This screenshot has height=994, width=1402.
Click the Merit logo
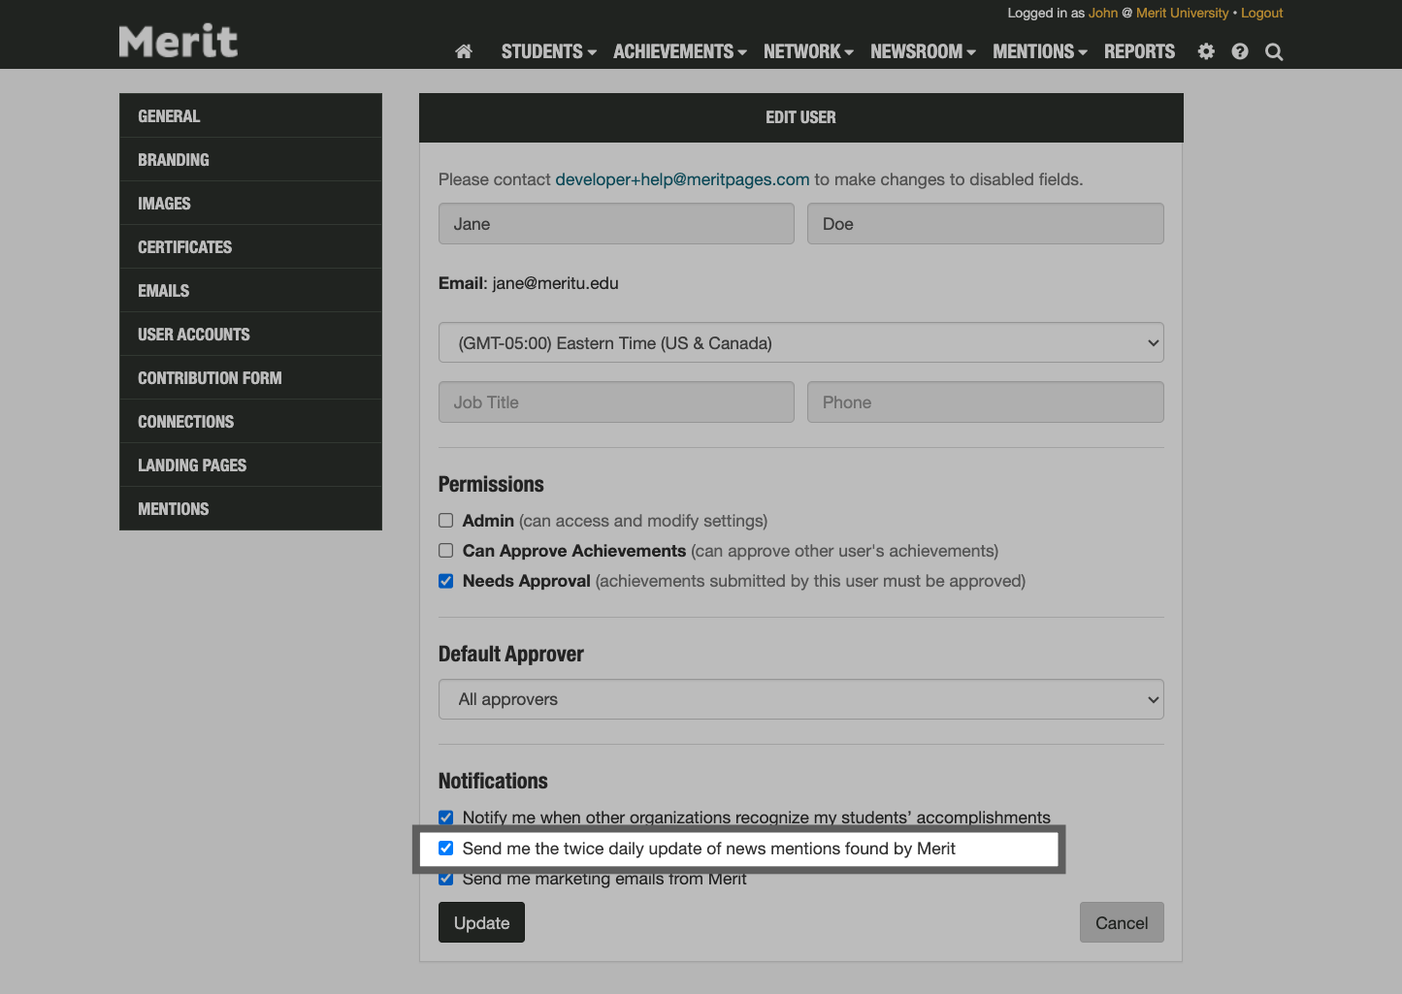[178, 40]
